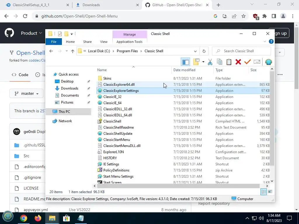Click the Manage contextual tab
The height and width of the screenshot is (224, 299).
tap(130, 34)
